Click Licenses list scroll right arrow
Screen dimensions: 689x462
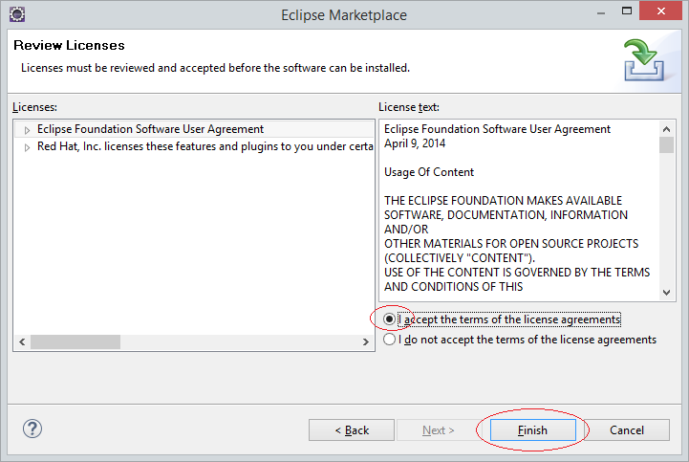(x=366, y=341)
